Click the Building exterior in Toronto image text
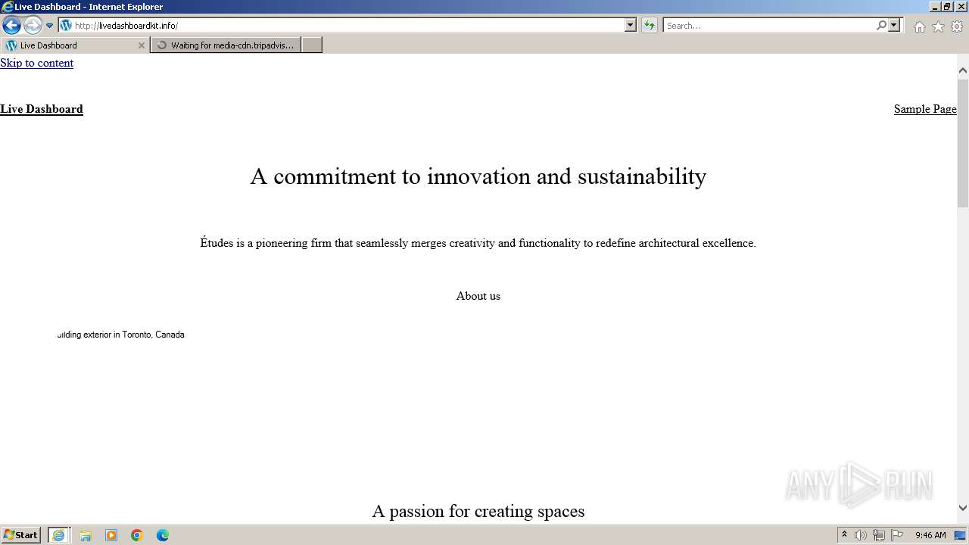The height and width of the screenshot is (545, 969). pos(121,335)
